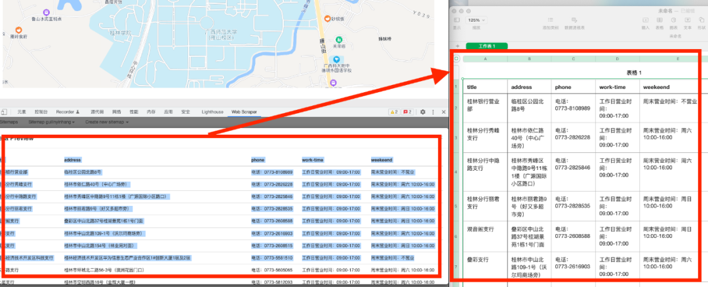This screenshot has height=287, width=708.
Task: Expand the Create new sitemap dropdown
Action: [107, 122]
